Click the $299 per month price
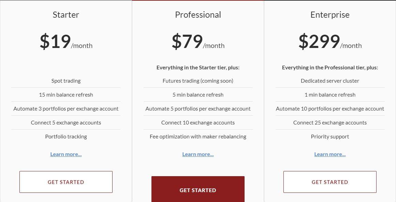Viewport: 396px width, 202px height. point(330,42)
